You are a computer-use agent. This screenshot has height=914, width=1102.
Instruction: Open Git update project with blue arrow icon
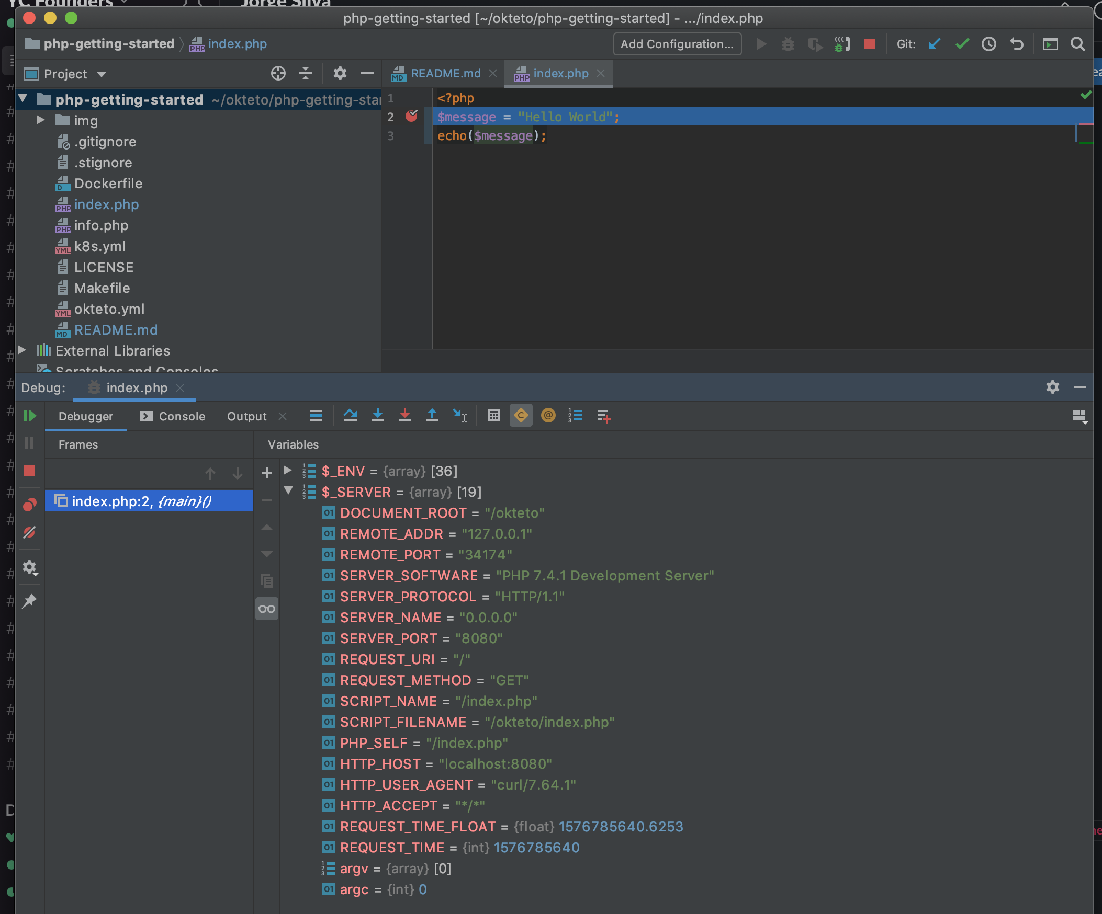[935, 44]
